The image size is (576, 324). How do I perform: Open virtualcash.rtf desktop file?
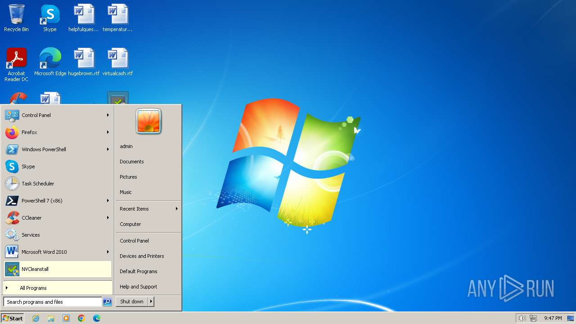(117, 62)
